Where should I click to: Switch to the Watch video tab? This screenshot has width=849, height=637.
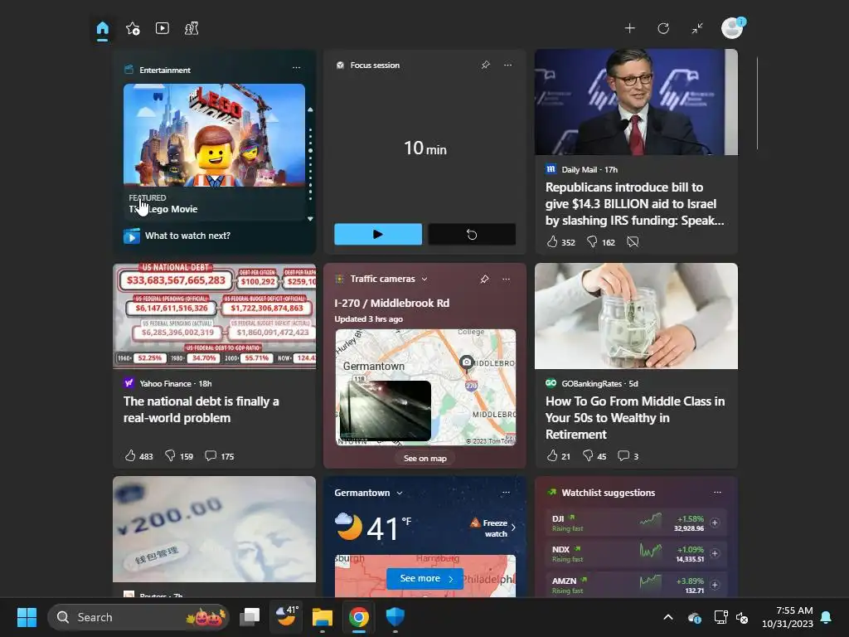tap(163, 28)
